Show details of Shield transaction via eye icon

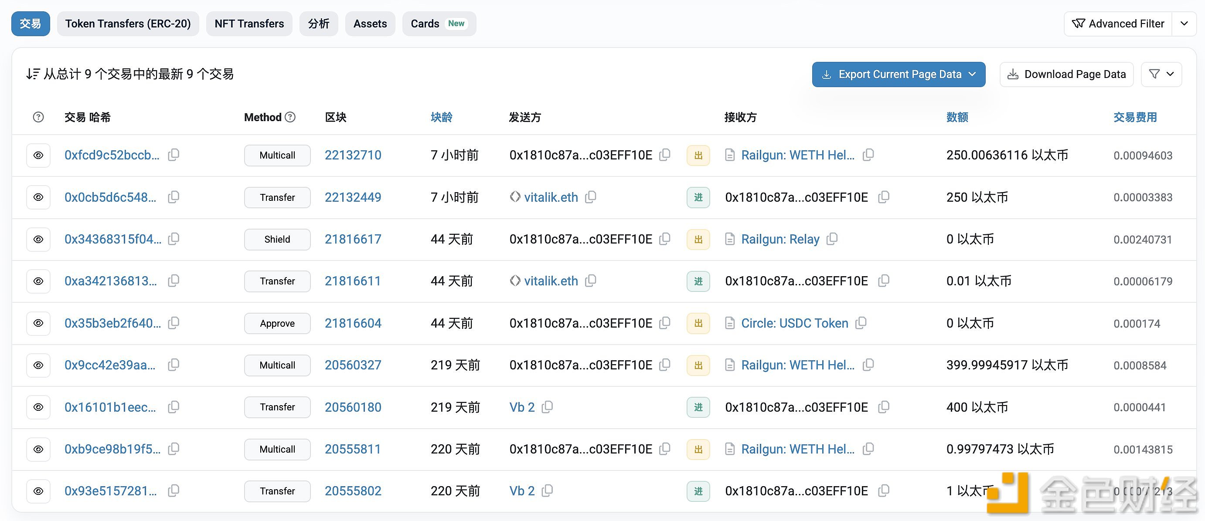coord(38,239)
